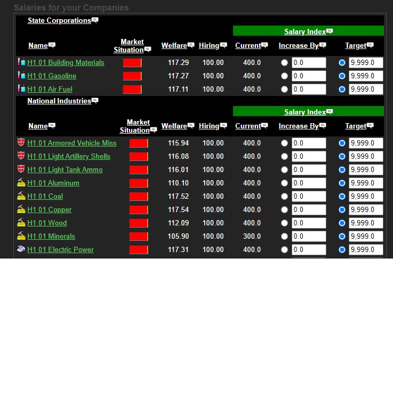
Task: Open the H1 01 Wood company link
Action: tap(47, 223)
